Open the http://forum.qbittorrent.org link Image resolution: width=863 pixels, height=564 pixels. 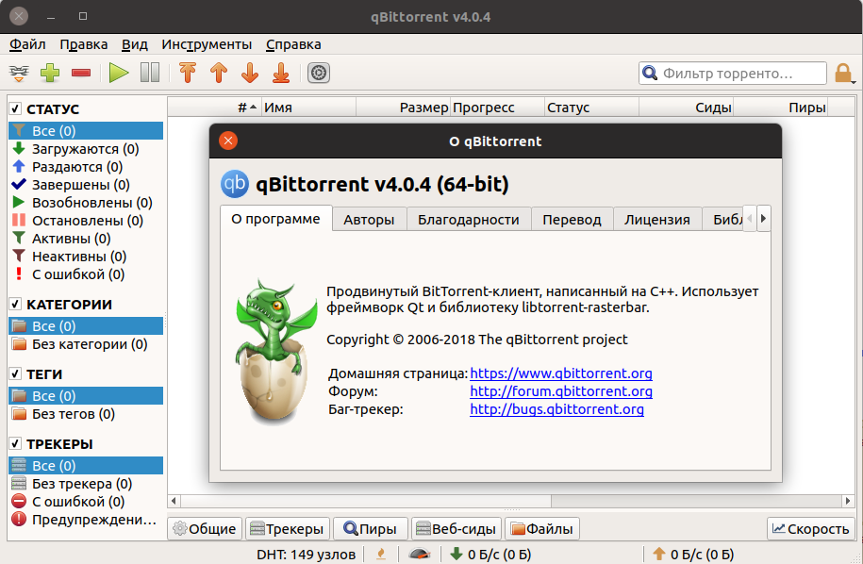pyautogui.click(x=561, y=391)
